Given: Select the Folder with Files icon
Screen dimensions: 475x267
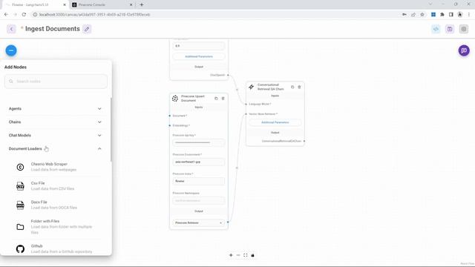Looking at the screenshot, I should (x=20, y=227).
